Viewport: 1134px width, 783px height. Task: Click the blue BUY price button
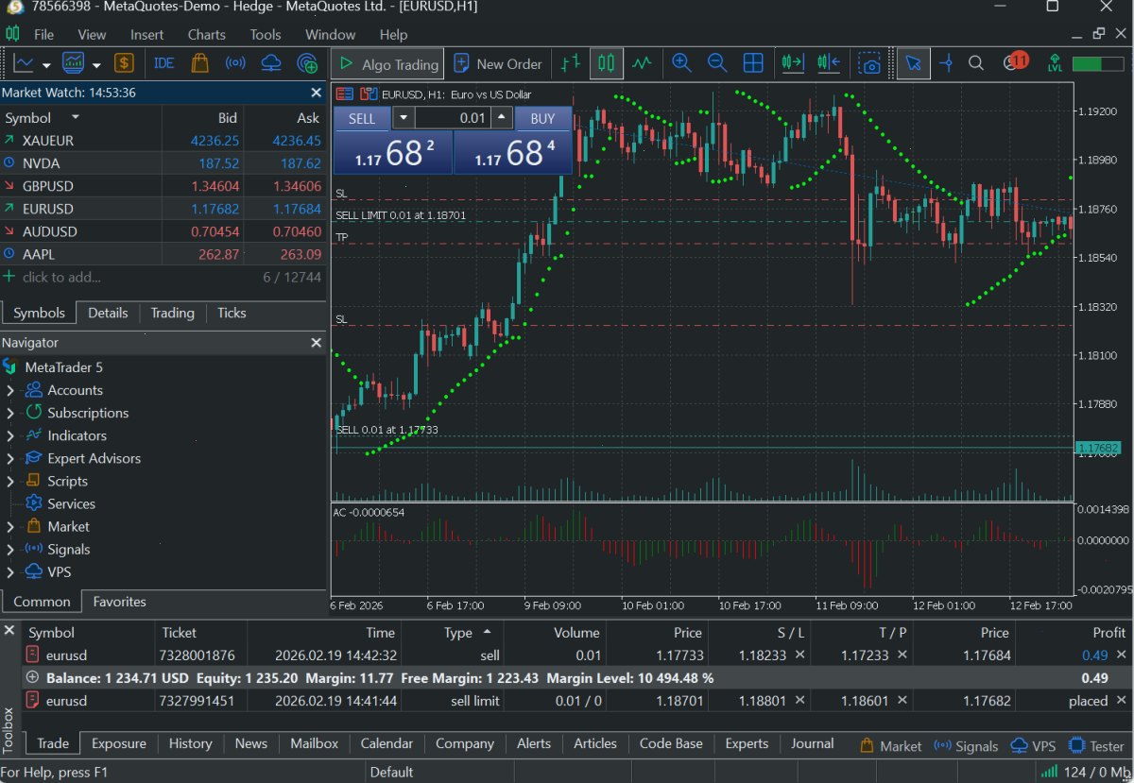tap(512, 153)
